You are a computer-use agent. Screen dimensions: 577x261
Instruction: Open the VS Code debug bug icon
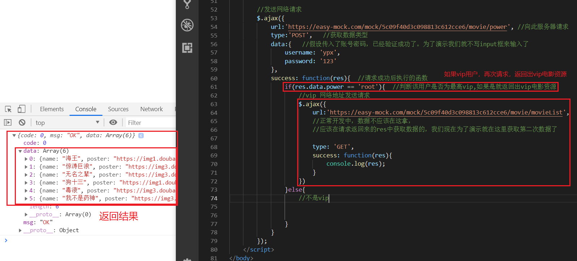[x=187, y=25]
